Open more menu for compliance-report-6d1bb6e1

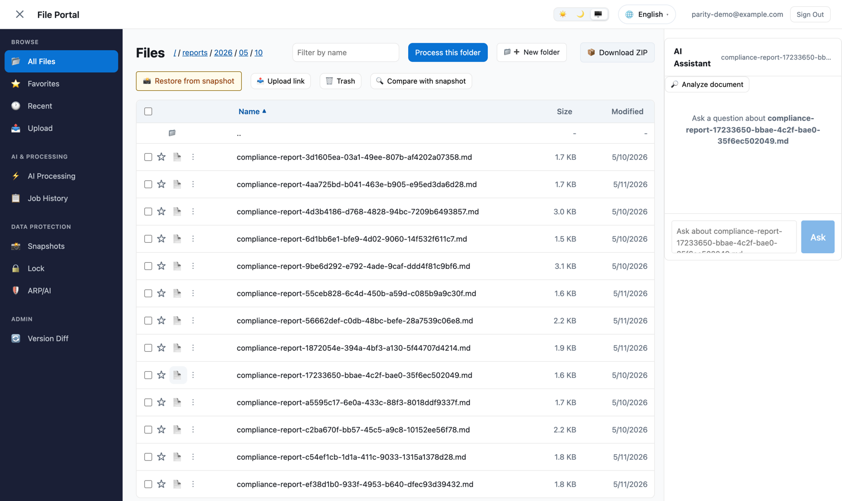click(x=193, y=239)
